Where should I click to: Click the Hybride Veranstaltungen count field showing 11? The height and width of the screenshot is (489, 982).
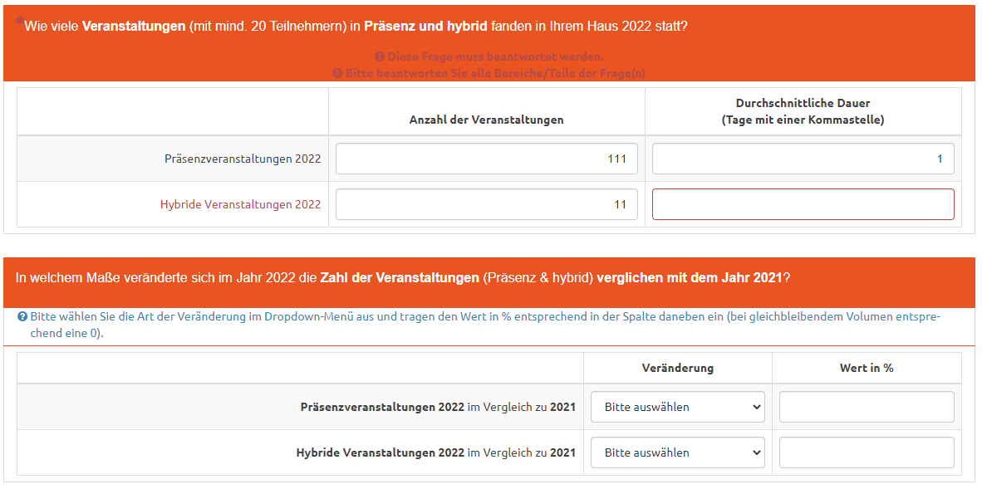tap(486, 204)
